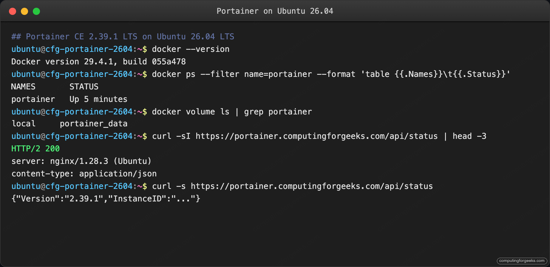Click the NAMES column header

pyautogui.click(x=23, y=87)
